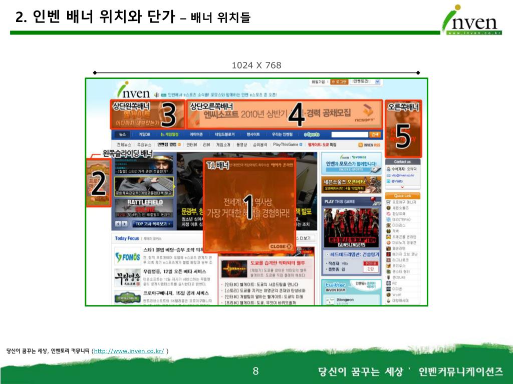513x384 pixels.
Task: Open the 레드데드리뎀션: 건슬링거 title link
Action: click(x=354, y=254)
